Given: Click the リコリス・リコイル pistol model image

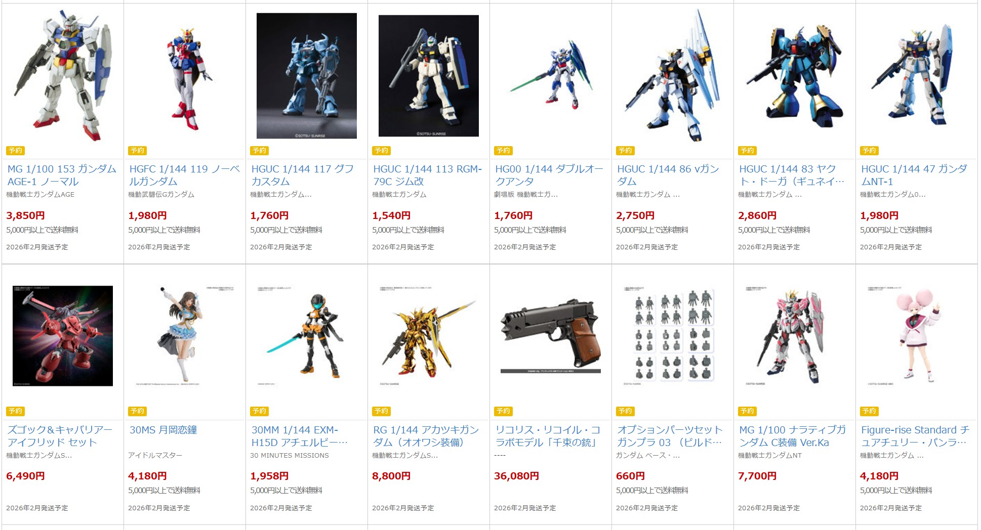Looking at the screenshot, I should (x=551, y=336).
